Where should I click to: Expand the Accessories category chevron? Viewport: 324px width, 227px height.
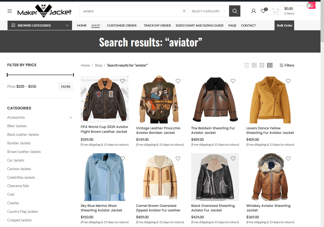click(71, 118)
